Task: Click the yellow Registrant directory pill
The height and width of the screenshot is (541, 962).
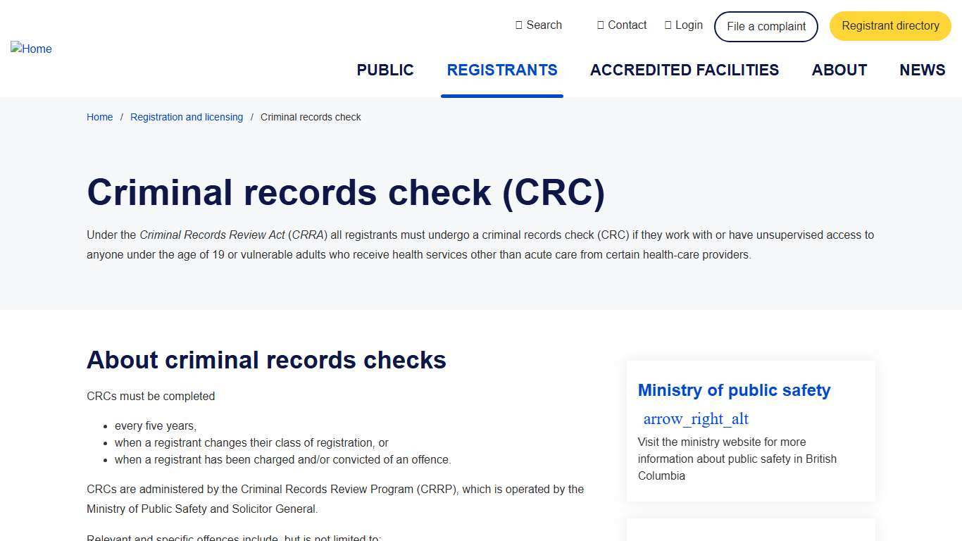Action: tap(889, 25)
